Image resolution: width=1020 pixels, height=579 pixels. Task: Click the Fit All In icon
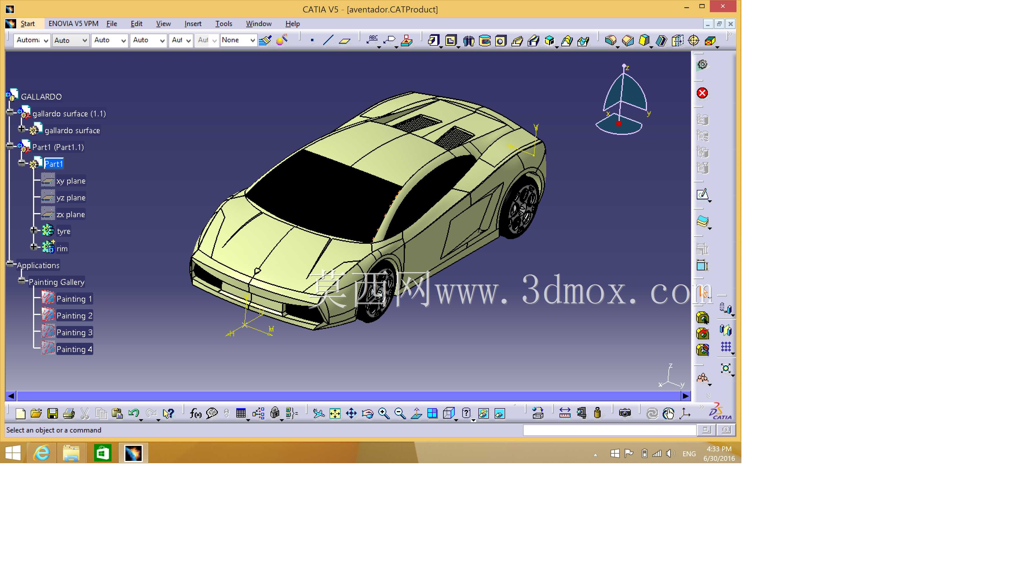335,414
